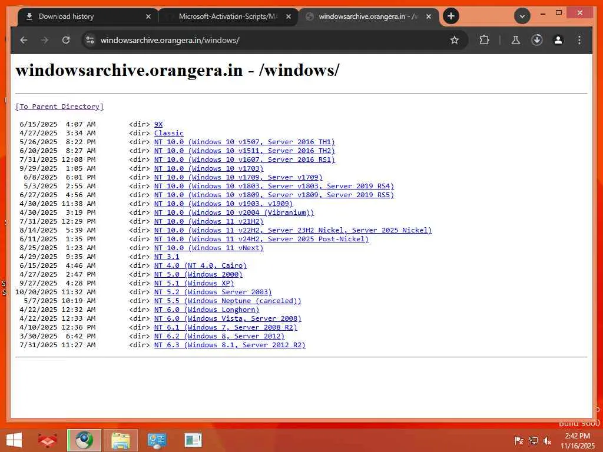603x452 pixels.
Task: Open NT 6.0 Windows Longhorn directory
Action: point(207,310)
